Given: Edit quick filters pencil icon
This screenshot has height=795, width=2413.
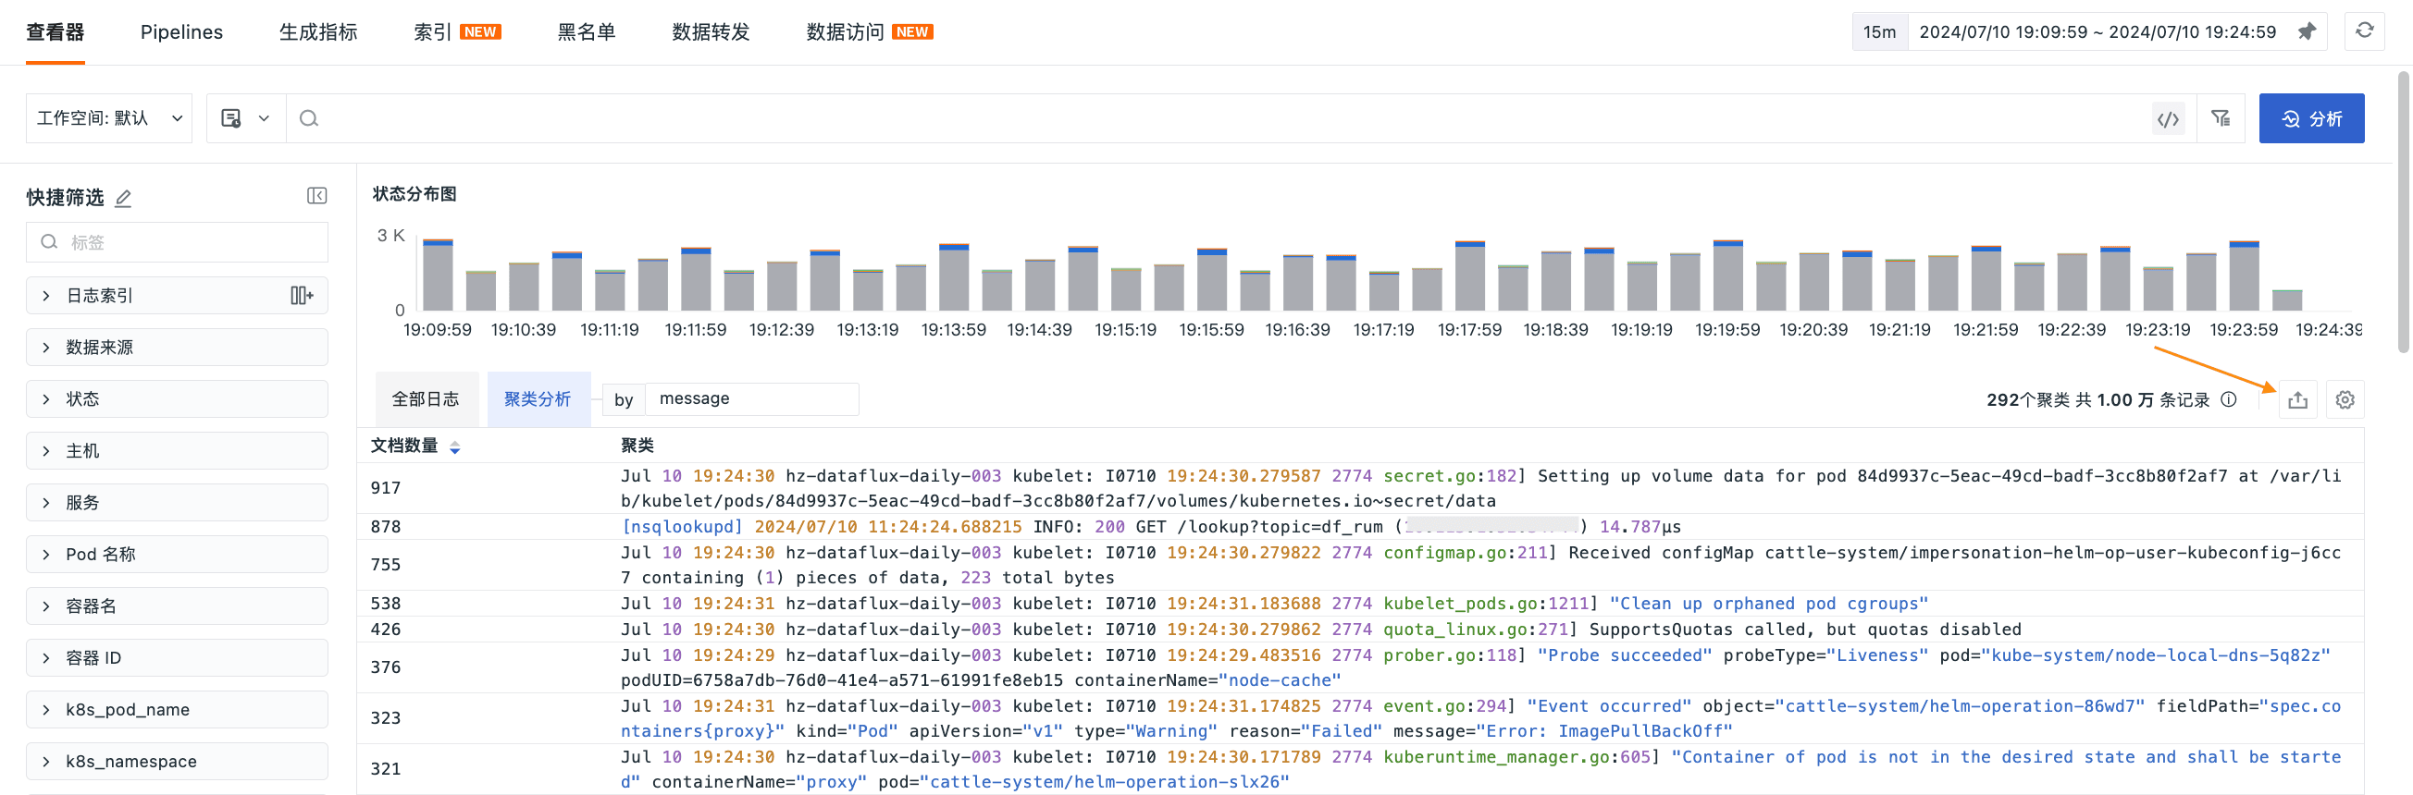Looking at the screenshot, I should click(123, 198).
